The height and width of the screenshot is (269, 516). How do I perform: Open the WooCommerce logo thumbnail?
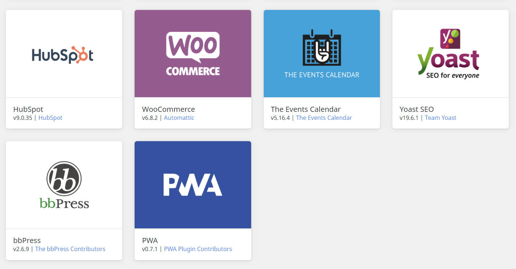193,54
